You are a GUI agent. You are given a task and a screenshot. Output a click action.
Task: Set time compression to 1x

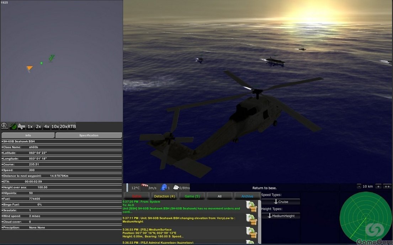pyautogui.click(x=30, y=127)
